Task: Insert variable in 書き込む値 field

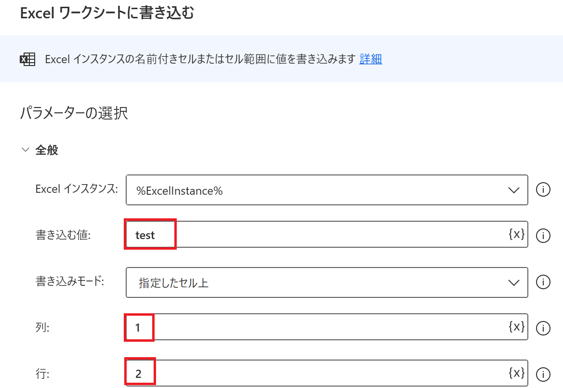Action: tap(516, 234)
